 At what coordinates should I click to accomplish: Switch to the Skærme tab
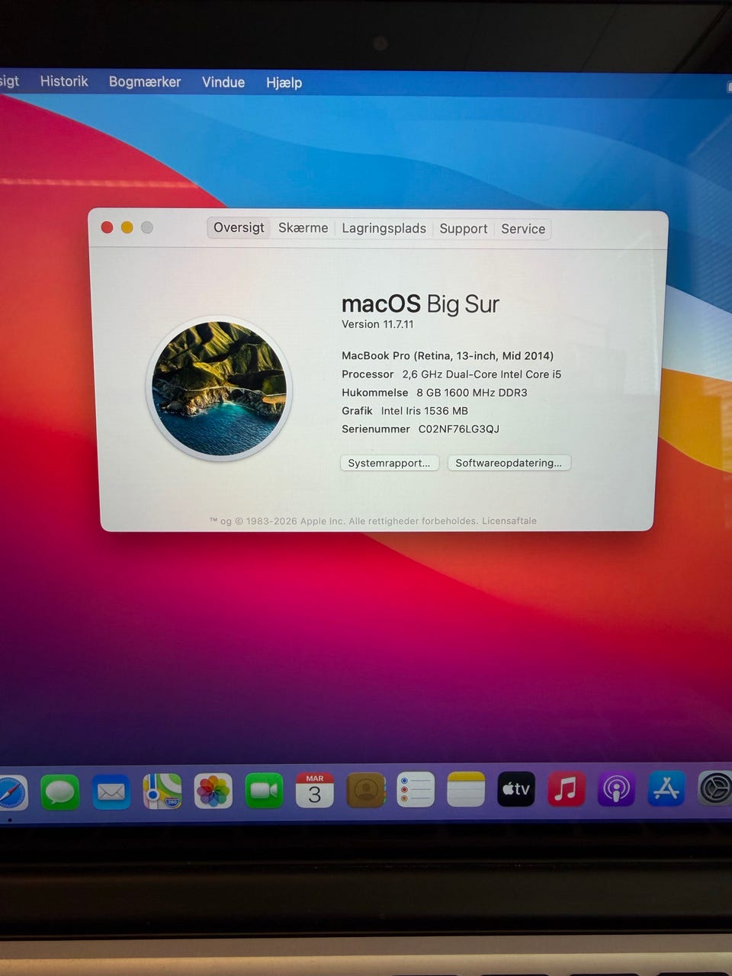(303, 227)
